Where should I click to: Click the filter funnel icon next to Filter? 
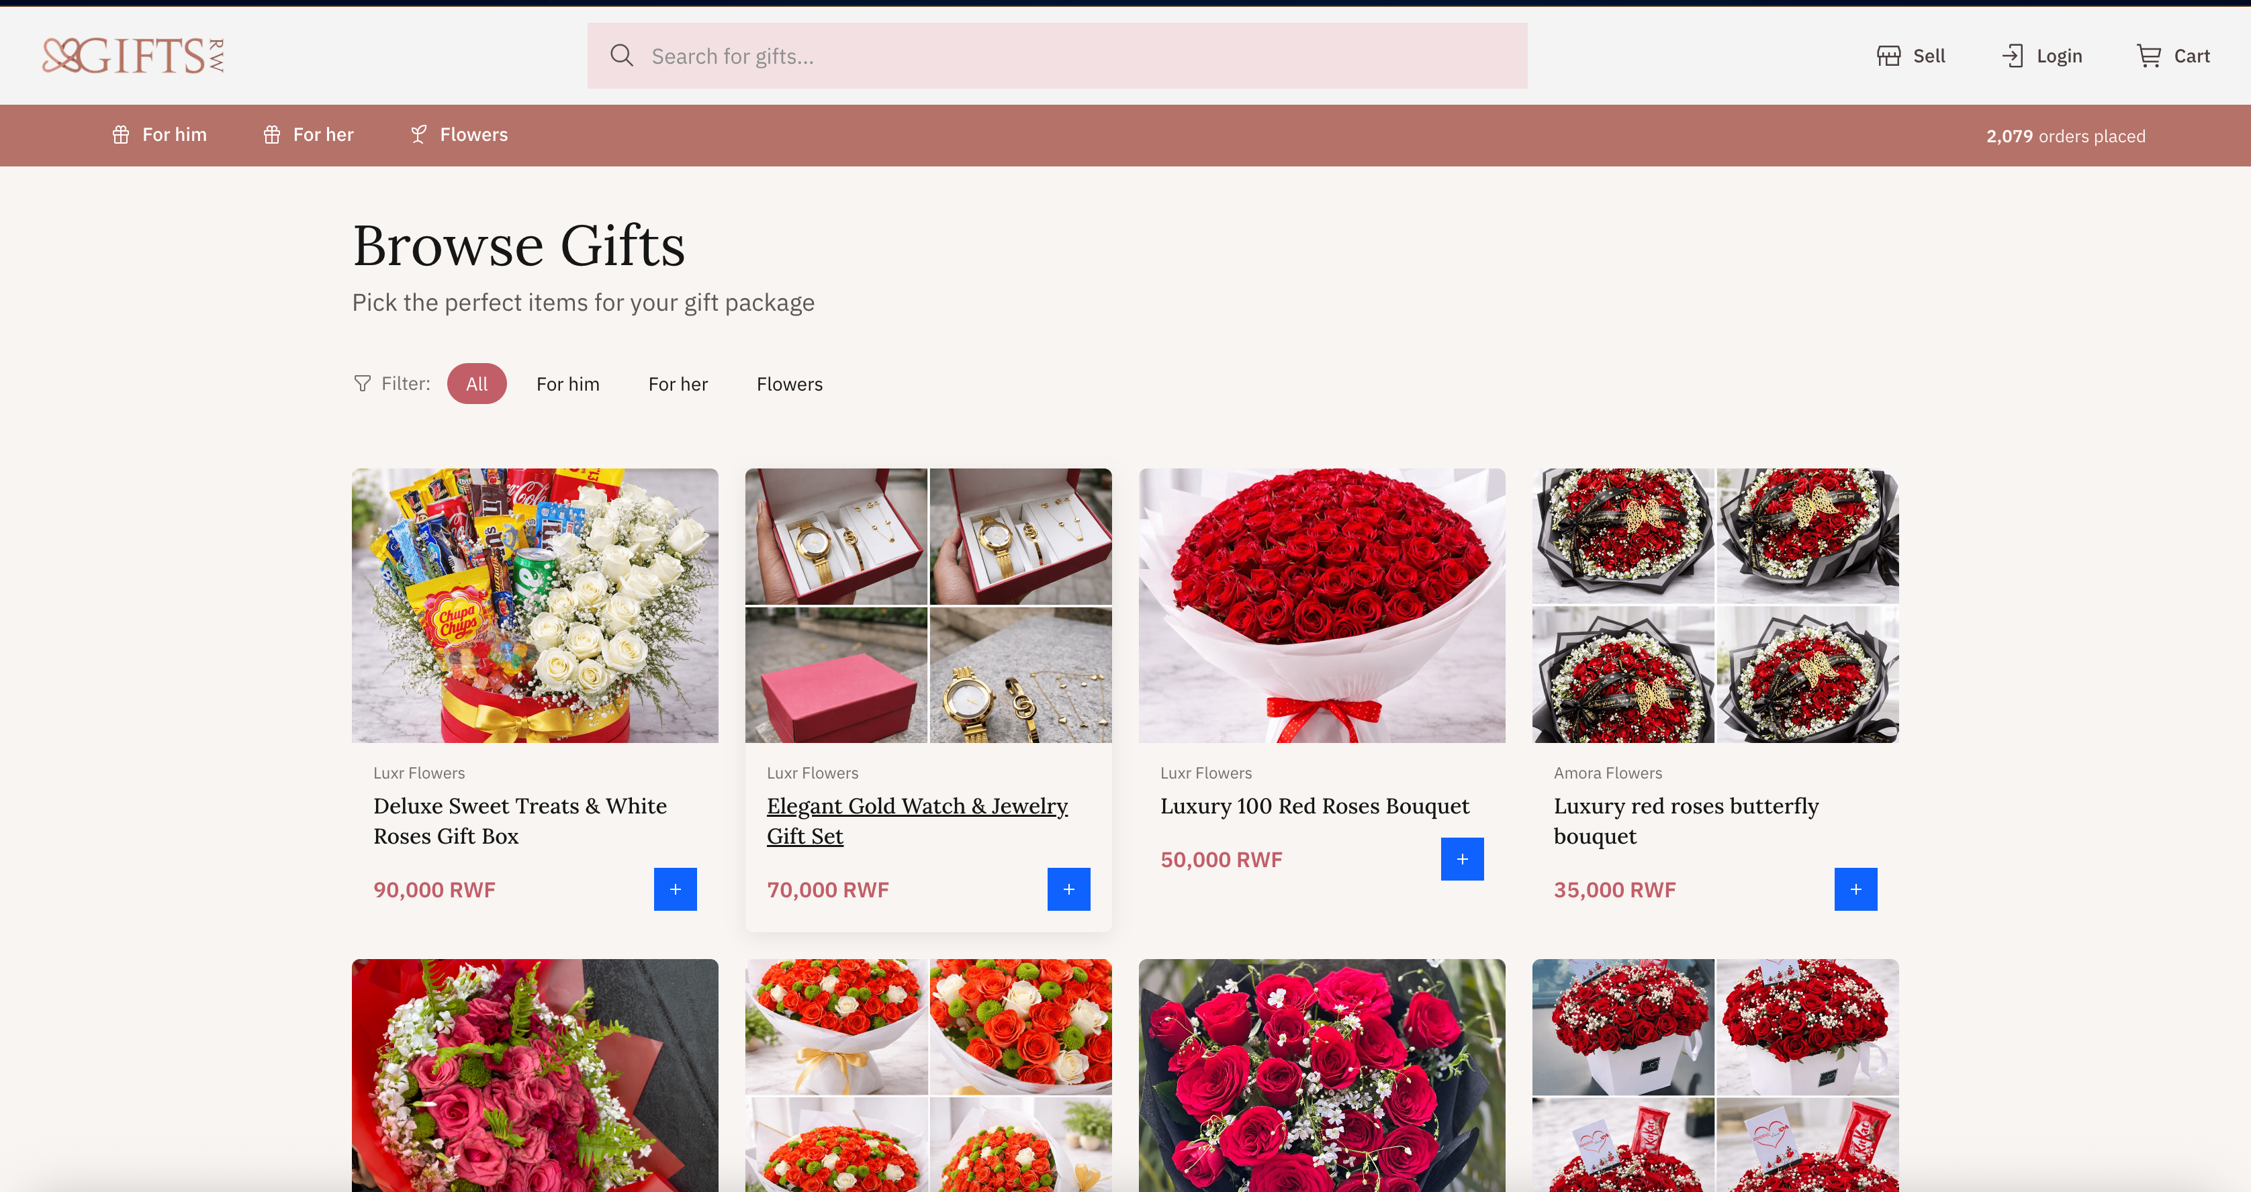point(362,383)
